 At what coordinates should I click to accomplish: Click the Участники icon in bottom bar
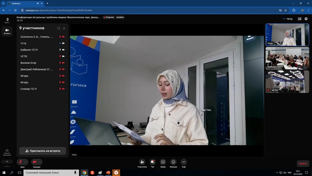142,162
